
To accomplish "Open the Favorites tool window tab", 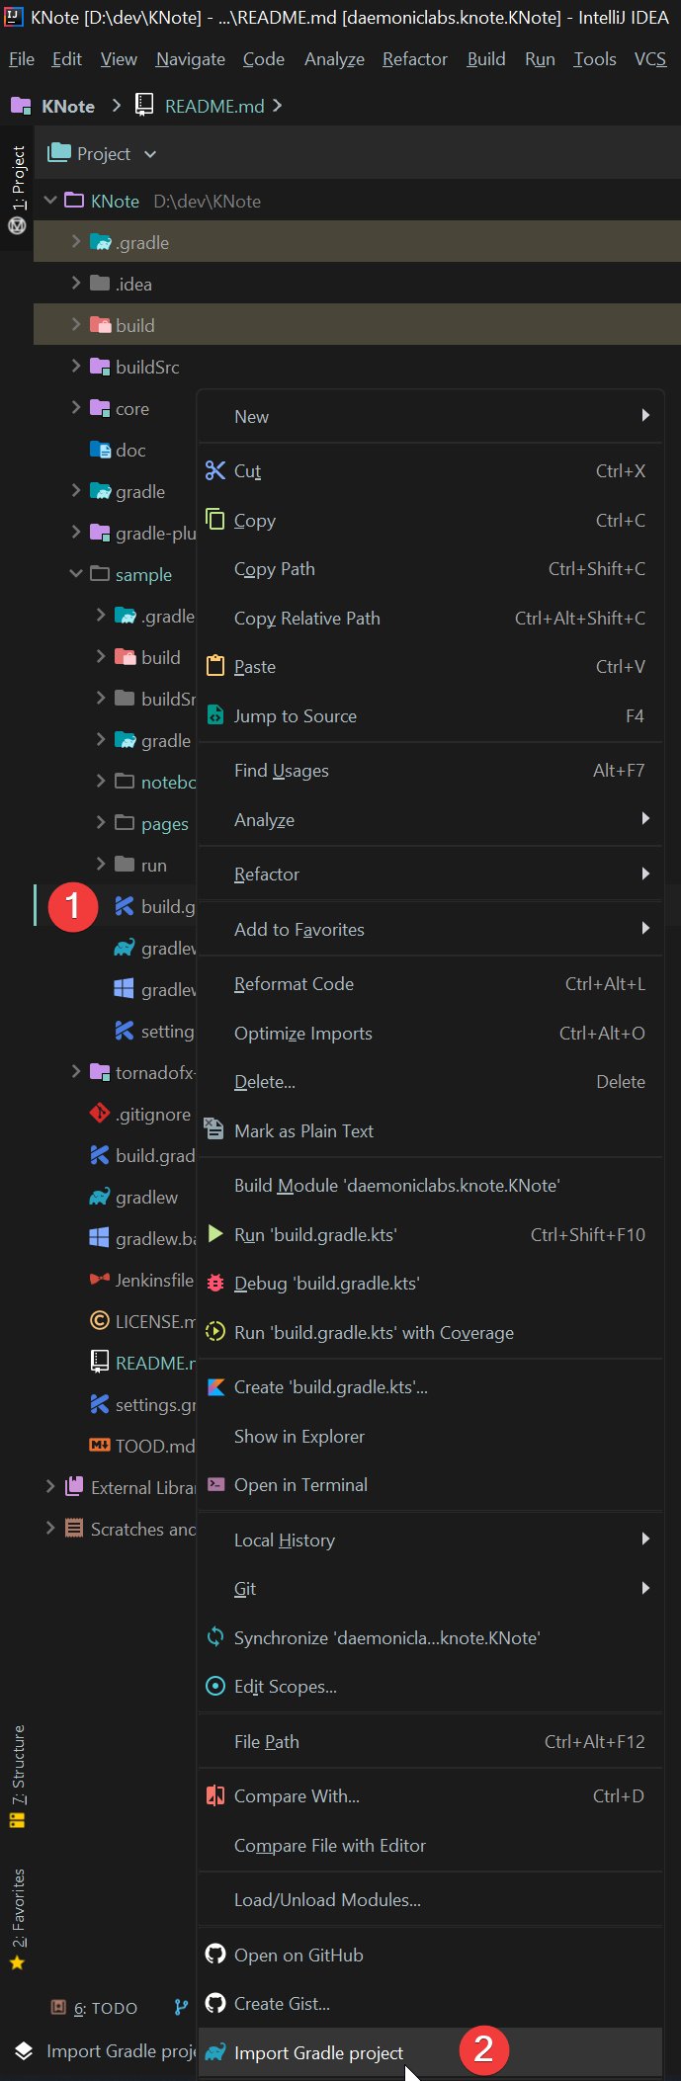I will click(17, 1919).
